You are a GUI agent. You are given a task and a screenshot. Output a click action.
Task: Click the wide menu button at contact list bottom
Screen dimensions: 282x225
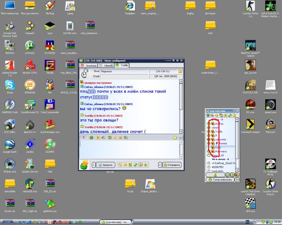tap(215, 175)
